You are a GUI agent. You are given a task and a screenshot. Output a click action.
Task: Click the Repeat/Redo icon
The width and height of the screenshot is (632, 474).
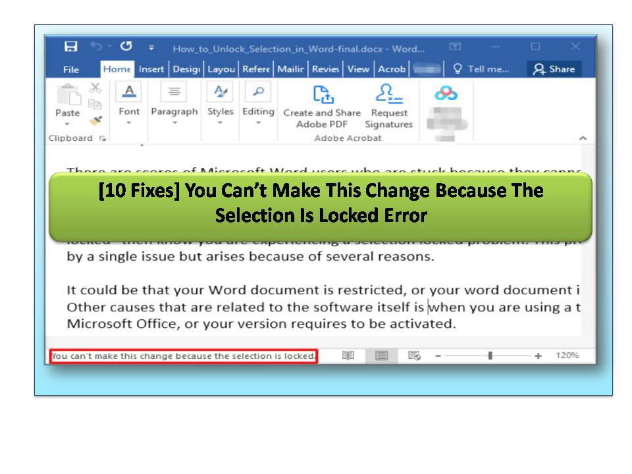pos(126,46)
